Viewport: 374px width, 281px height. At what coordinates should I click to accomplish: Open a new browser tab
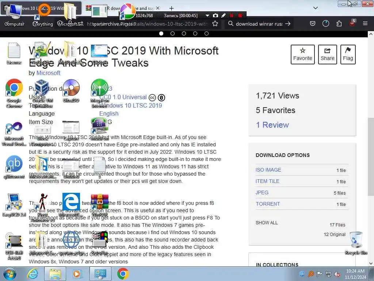171,8
